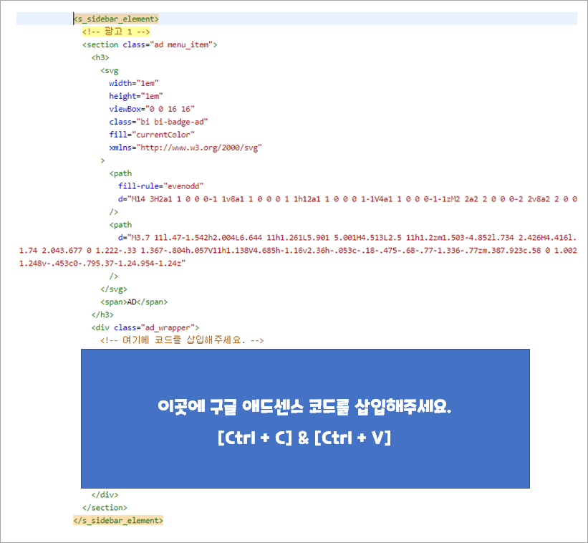Click the height="1em" attribute line
588x543 pixels.
click(x=136, y=96)
